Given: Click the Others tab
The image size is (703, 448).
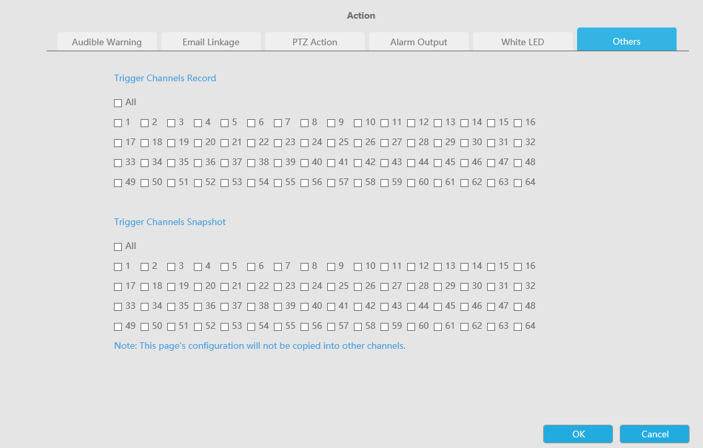Looking at the screenshot, I should coord(626,41).
